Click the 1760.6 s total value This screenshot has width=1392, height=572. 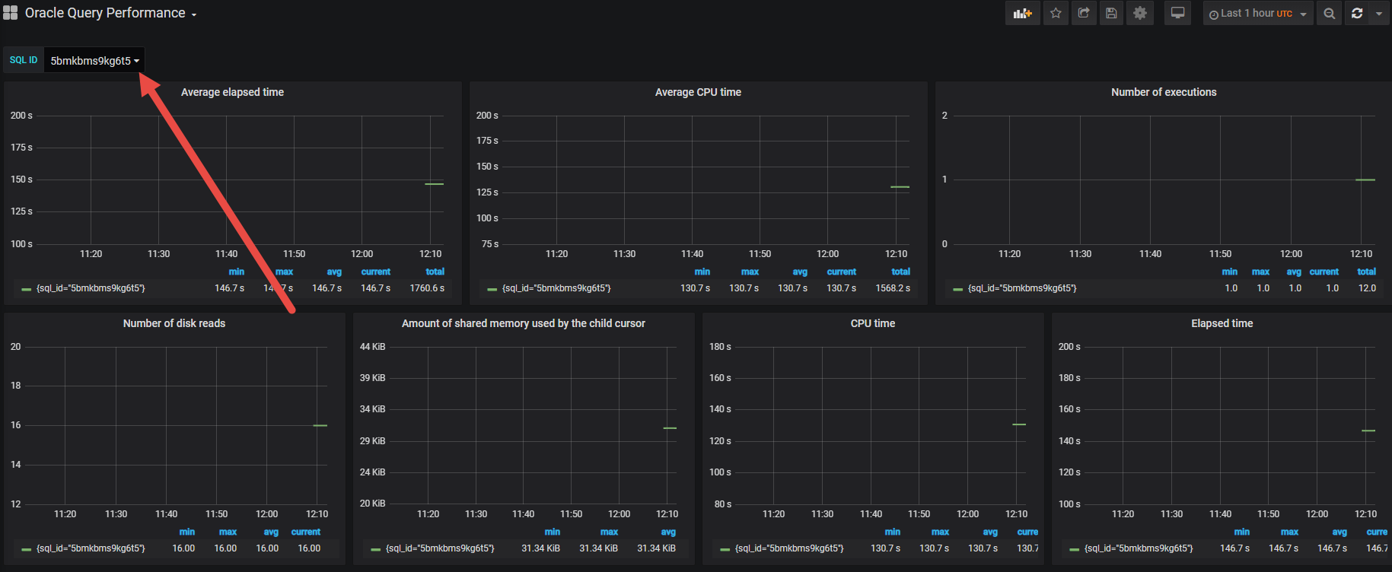[x=427, y=288]
